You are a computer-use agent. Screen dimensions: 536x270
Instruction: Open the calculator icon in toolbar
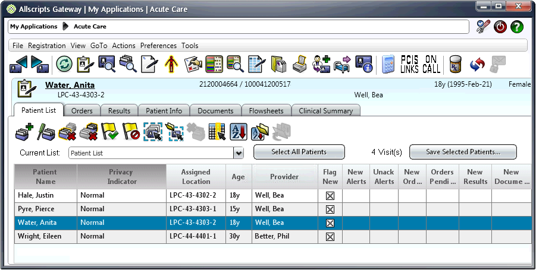388,63
